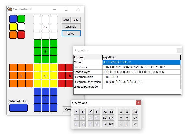Close the Operations panel
Screen dimensions: 189x137
click(138, 103)
